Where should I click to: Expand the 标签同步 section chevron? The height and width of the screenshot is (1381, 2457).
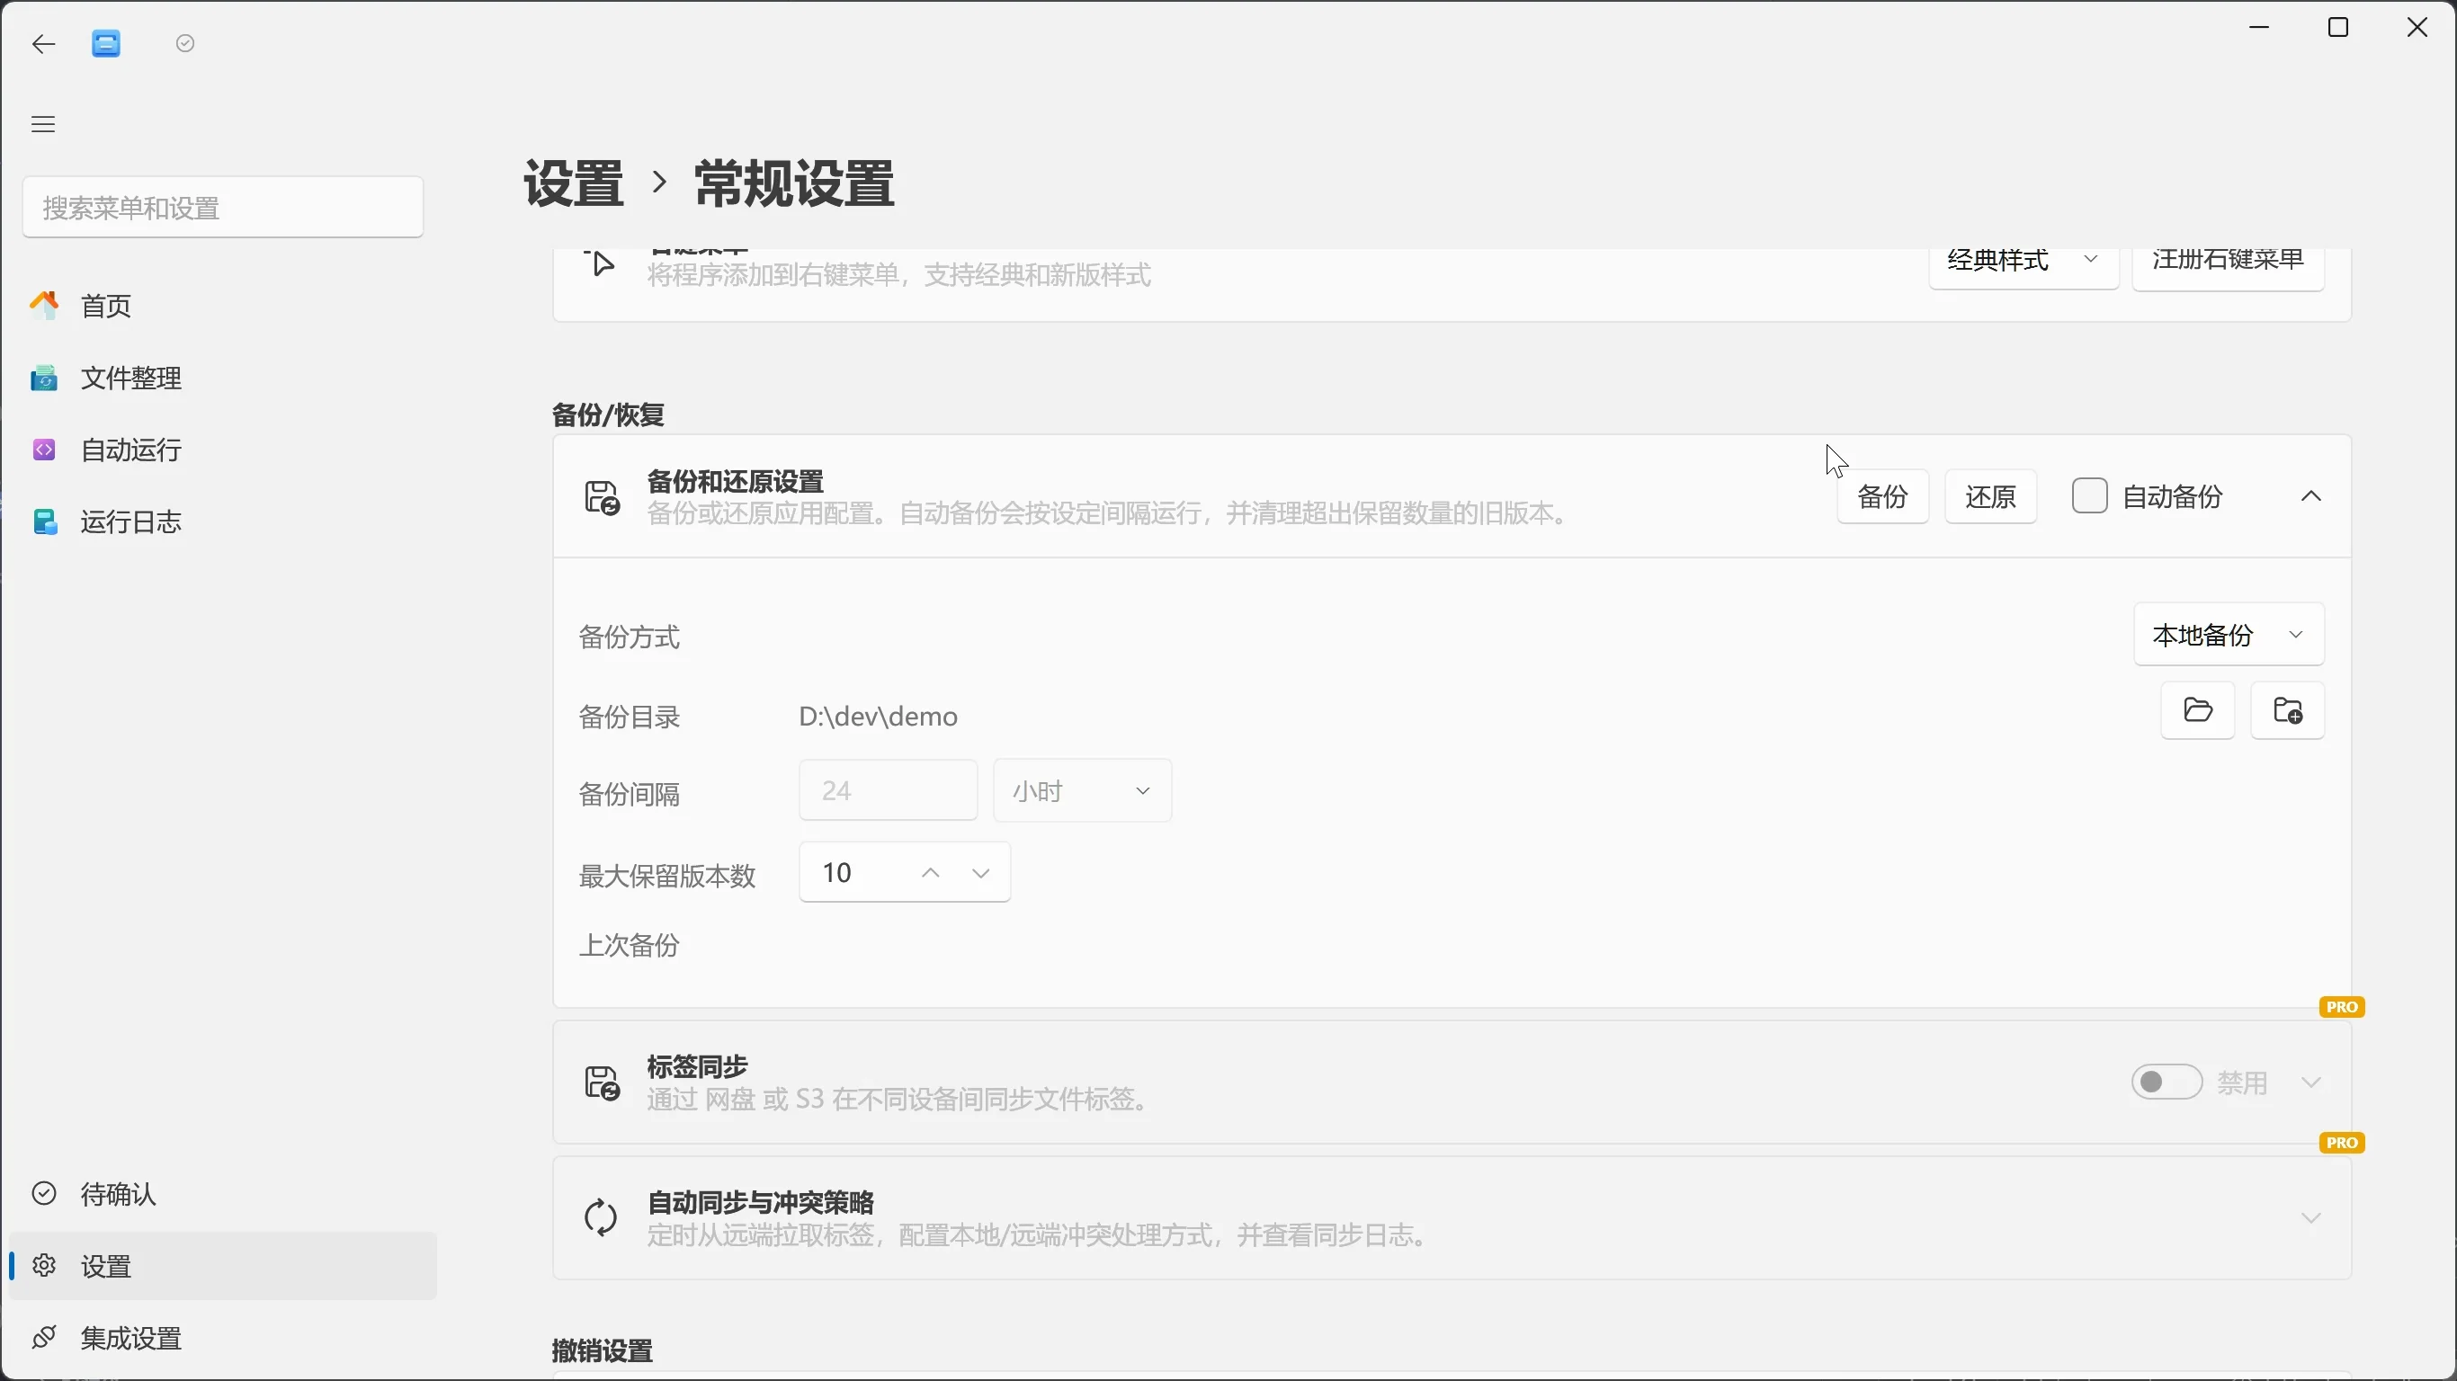coord(2311,1083)
